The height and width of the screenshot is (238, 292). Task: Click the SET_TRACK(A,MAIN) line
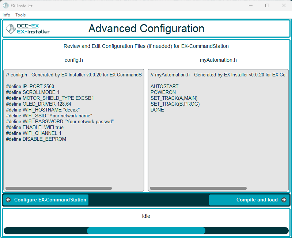[x=174, y=98]
